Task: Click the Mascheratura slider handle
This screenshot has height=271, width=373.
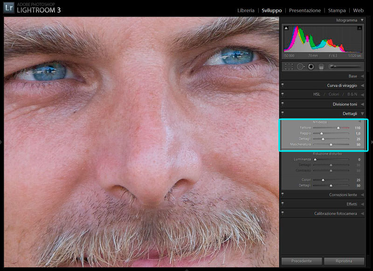Action: click(x=331, y=145)
